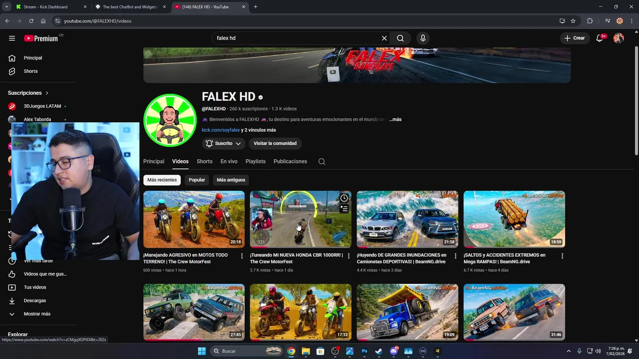Open options for NUEVA HONDA CBR video
Screen dimensions: 639x359
(x=348, y=256)
